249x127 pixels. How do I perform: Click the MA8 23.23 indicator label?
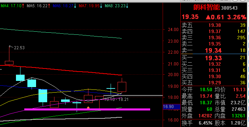tap(117, 6)
